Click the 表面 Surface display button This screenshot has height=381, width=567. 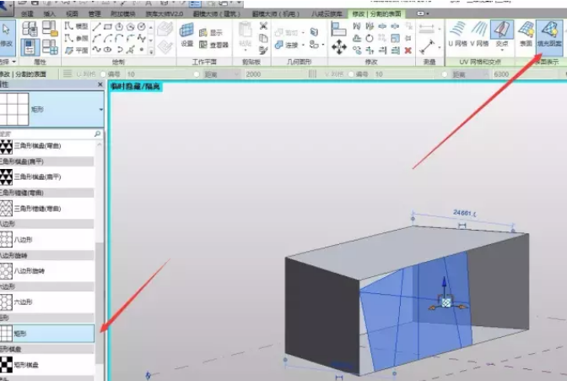[x=526, y=35]
